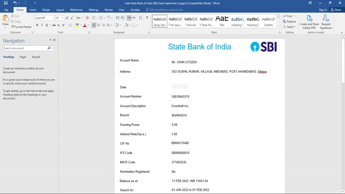Viewport: 345px width, 194px height.
Task: Select the Format Painter tool
Action: pyautogui.click(x=21, y=27)
